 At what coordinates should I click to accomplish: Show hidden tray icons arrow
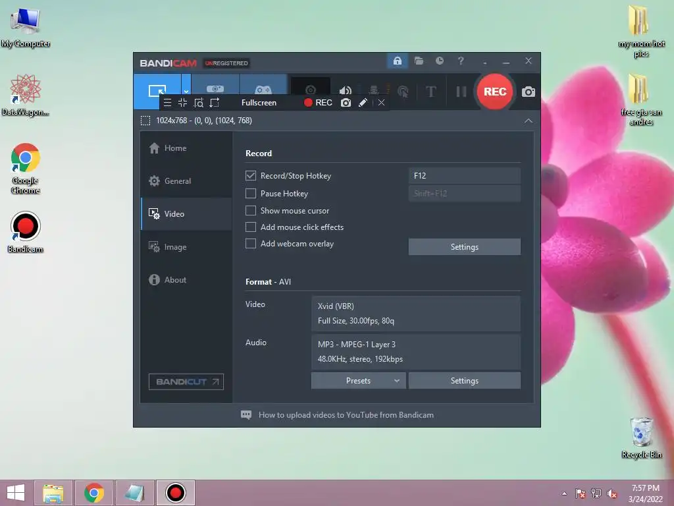click(564, 493)
